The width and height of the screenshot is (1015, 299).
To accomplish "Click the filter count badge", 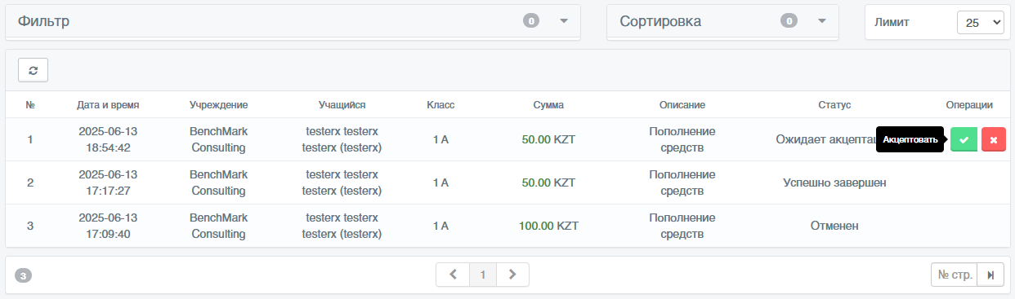I will pyautogui.click(x=531, y=21).
